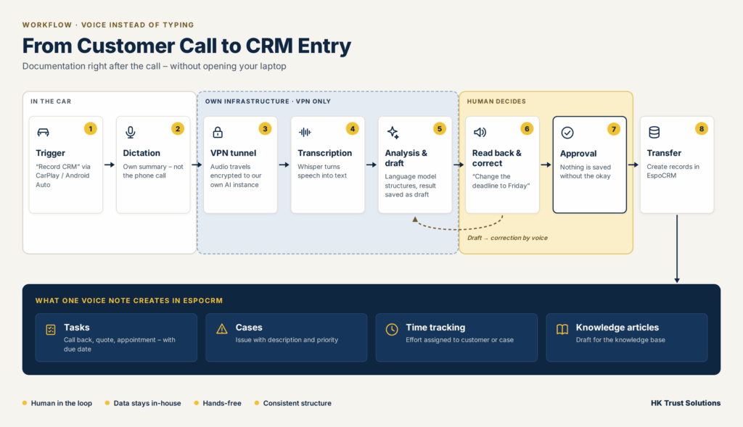Click the "Hands-free" legend item

tap(218, 403)
